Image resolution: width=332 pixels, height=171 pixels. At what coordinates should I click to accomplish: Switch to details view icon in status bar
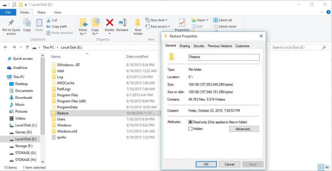click(320, 167)
